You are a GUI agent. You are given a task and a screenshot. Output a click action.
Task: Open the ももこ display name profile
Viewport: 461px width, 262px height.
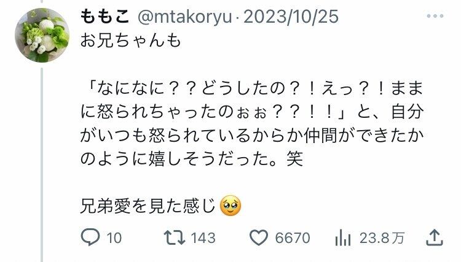(x=104, y=17)
